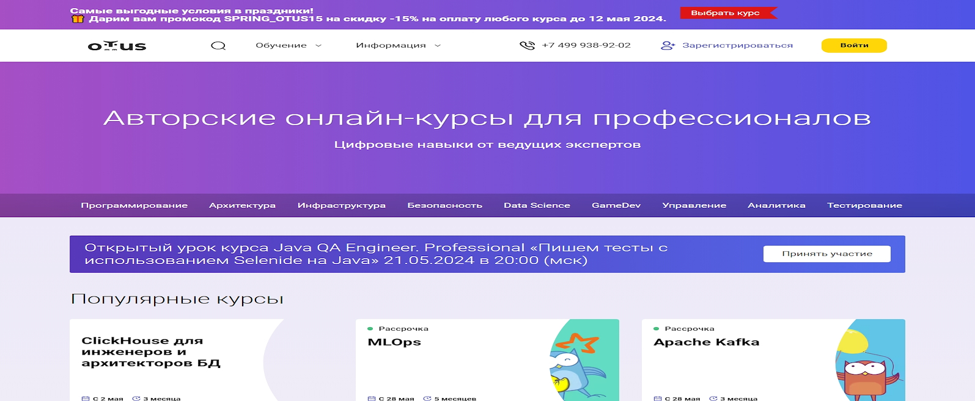The width and height of the screenshot is (975, 401).
Task: Click the 'Авторские онлайн-курсы для профессионалов' heading
Action: pyautogui.click(x=487, y=118)
